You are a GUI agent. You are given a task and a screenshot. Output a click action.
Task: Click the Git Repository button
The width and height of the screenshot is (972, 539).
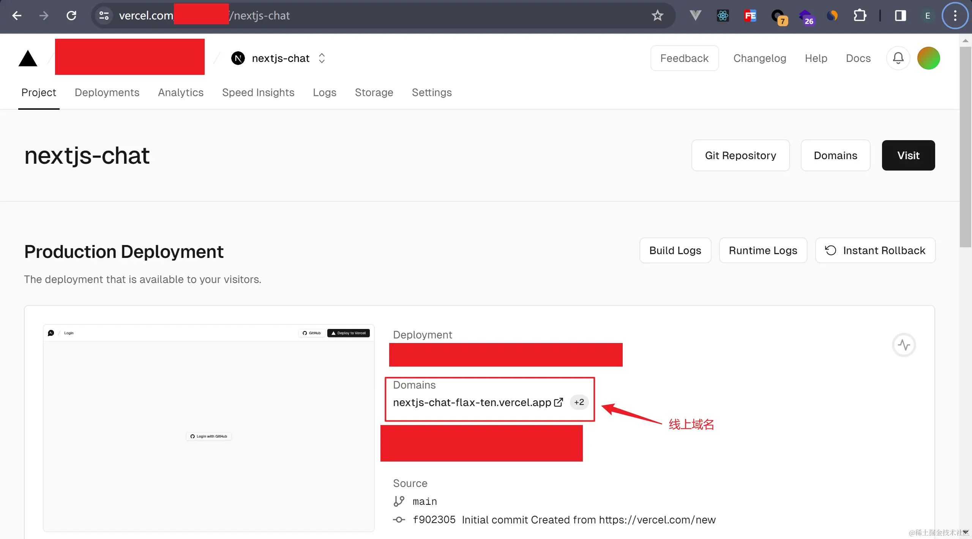[740, 155]
